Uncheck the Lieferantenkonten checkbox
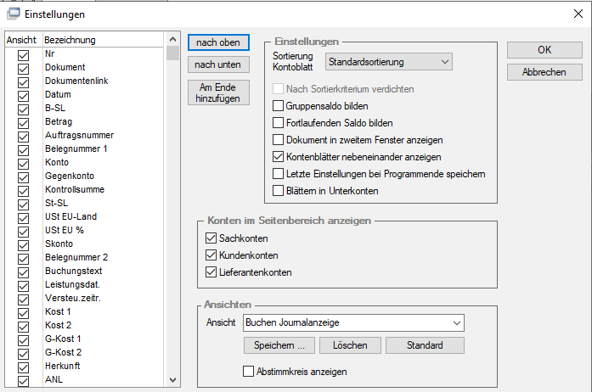 pos(211,272)
